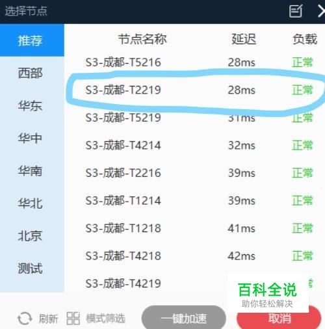Viewport: 325px width, 329px height.
Task: Choose the circled node S3-成都-T2219
Action: coord(194,90)
